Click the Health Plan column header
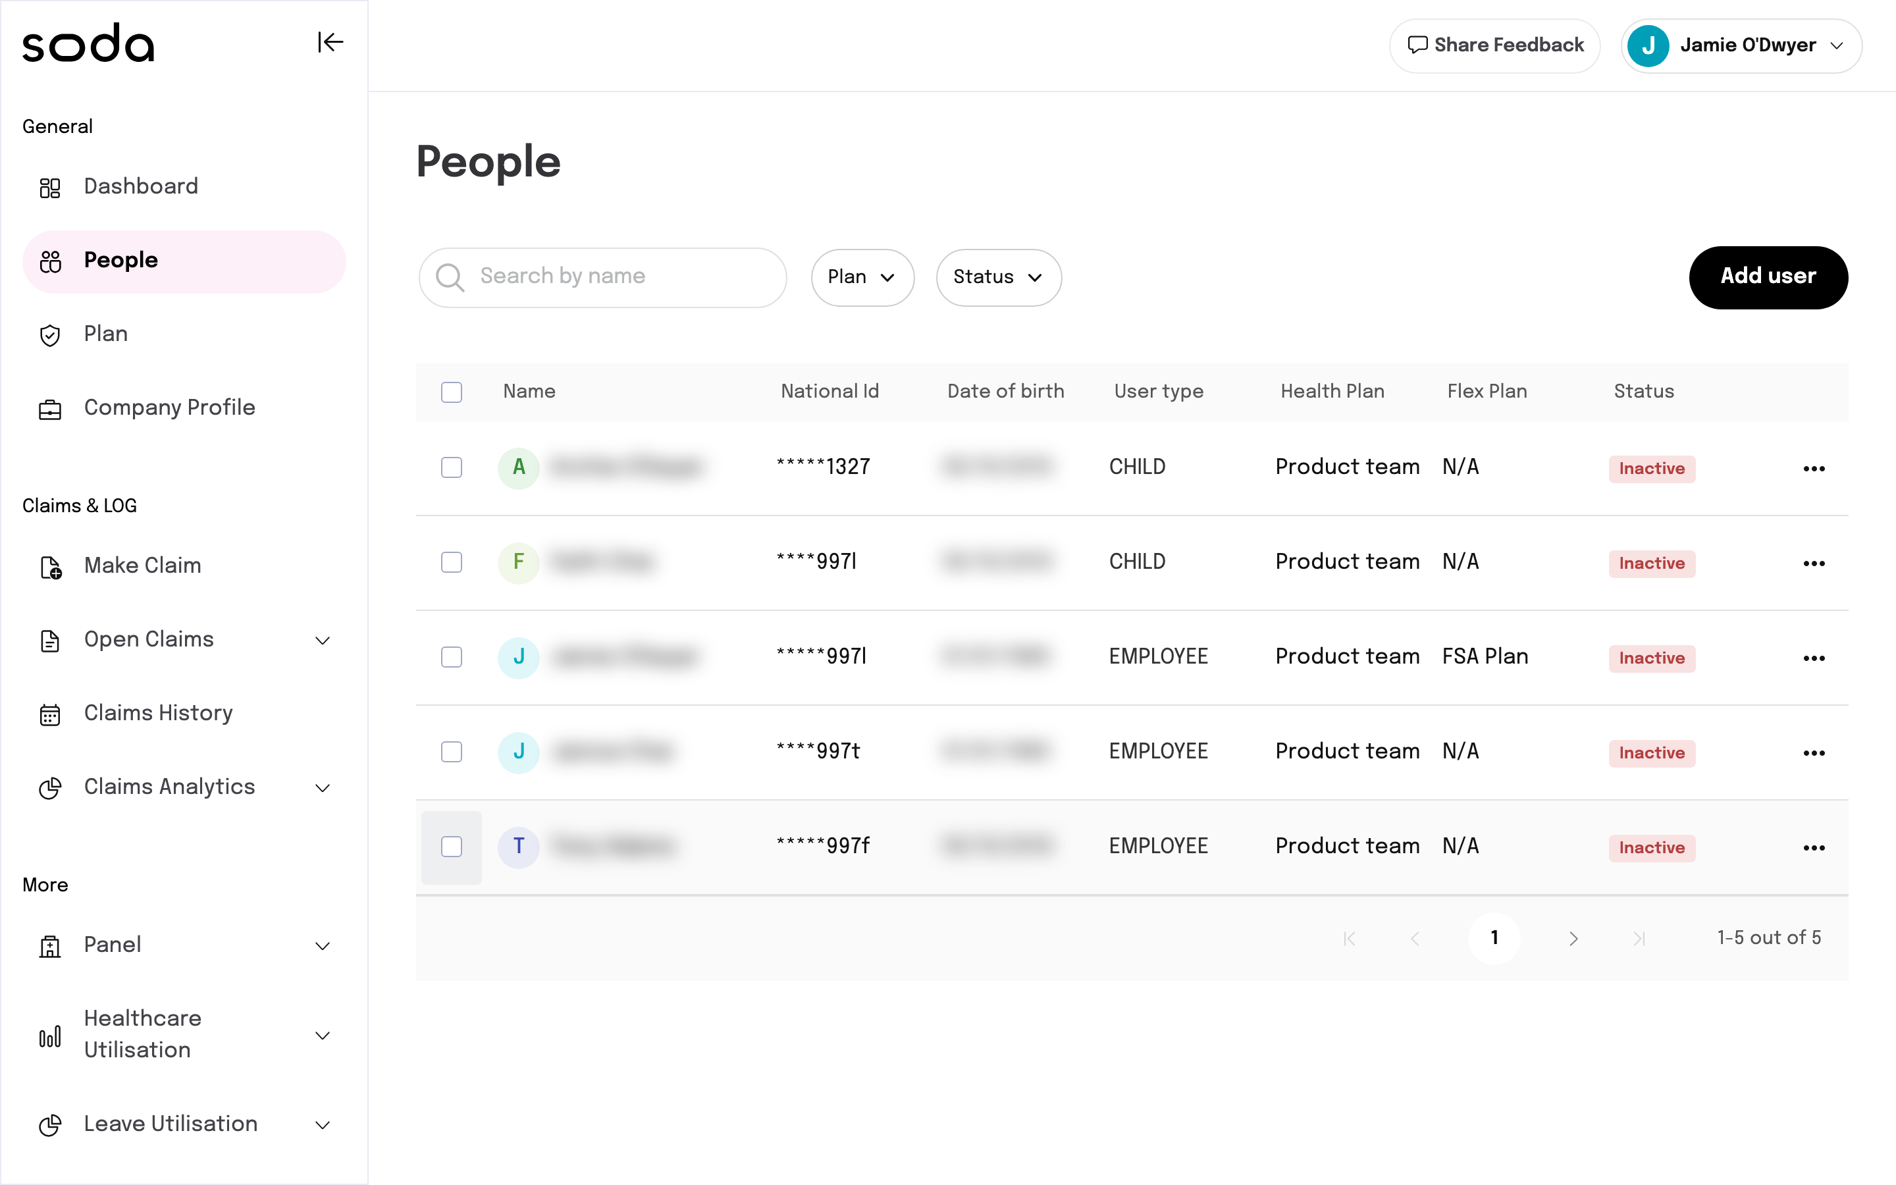The width and height of the screenshot is (1896, 1185). (x=1332, y=391)
